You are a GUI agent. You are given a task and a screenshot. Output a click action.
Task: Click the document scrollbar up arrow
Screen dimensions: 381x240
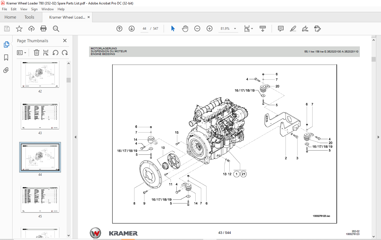tap(374, 40)
